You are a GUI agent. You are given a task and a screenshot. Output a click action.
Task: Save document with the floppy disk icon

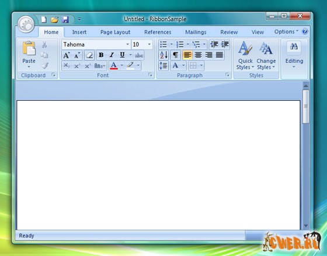coord(65,20)
